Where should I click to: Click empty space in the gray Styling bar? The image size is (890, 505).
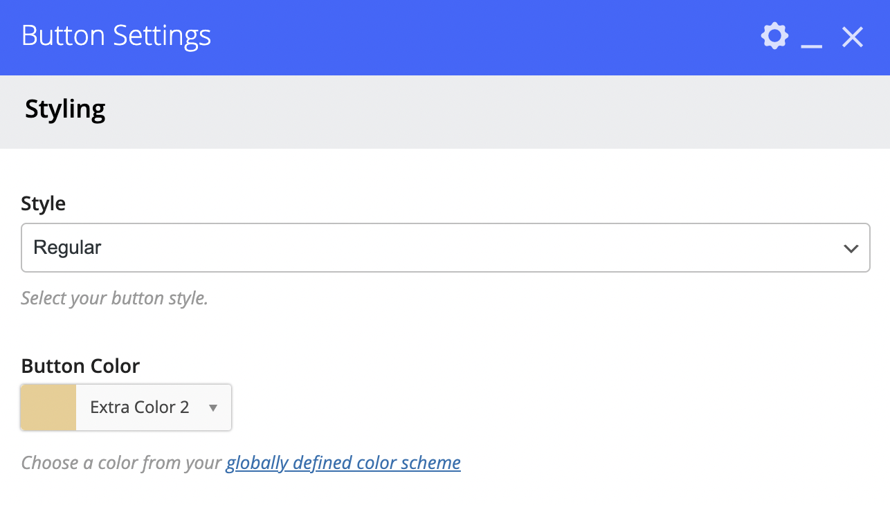pyautogui.click(x=484, y=111)
